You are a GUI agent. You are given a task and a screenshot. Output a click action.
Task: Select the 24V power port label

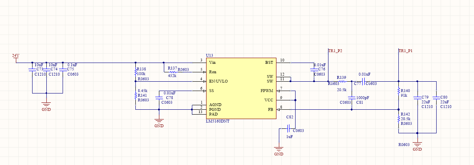[15, 56]
